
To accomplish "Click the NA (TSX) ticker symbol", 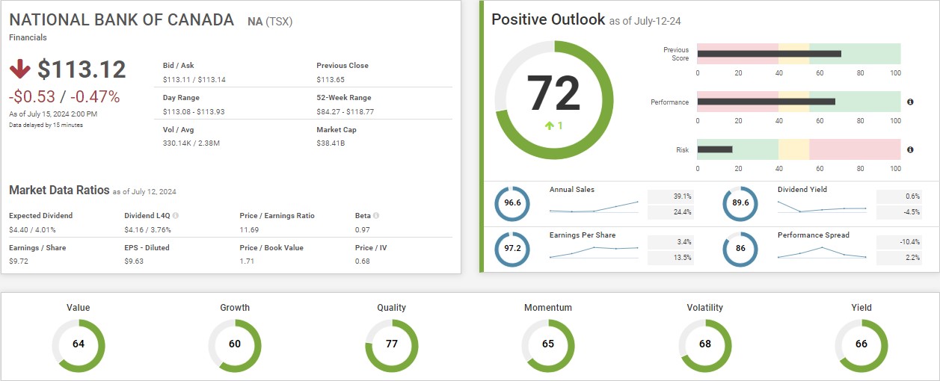I will (270, 22).
